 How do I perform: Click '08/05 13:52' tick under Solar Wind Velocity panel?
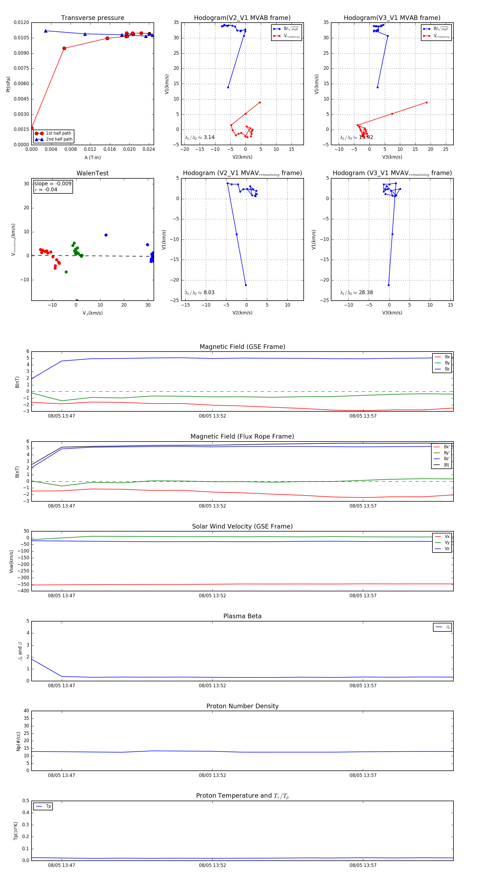coord(212,595)
